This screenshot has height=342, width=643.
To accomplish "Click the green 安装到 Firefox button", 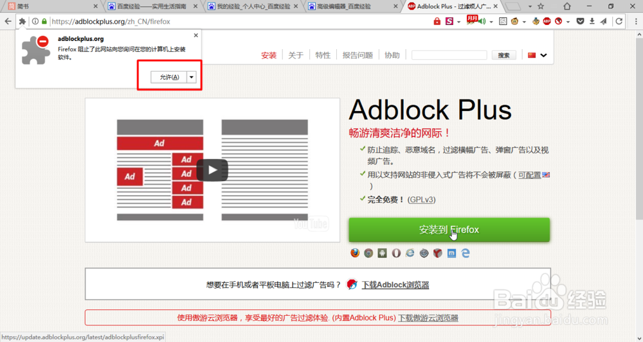I will point(449,230).
